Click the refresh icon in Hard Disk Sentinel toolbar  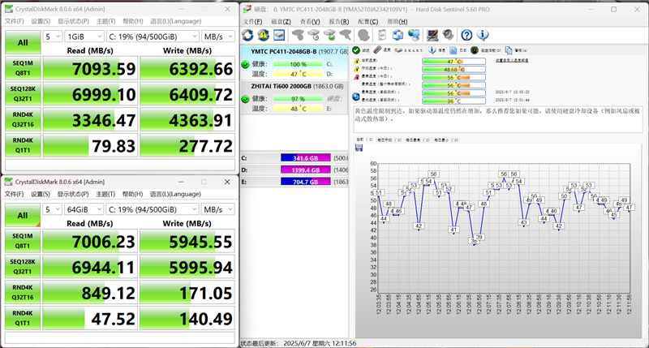[x=247, y=35]
